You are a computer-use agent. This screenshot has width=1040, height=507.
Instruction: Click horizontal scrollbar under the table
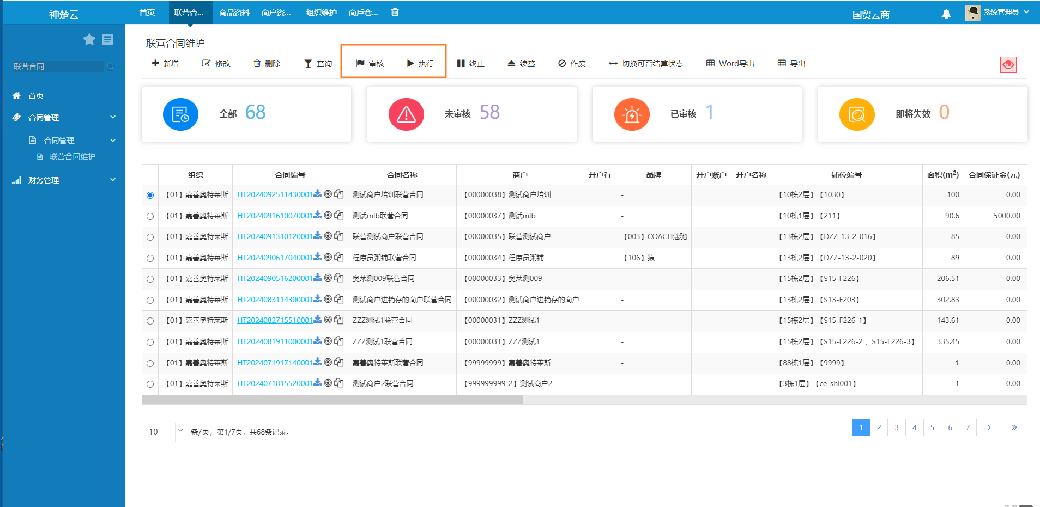pos(332,400)
